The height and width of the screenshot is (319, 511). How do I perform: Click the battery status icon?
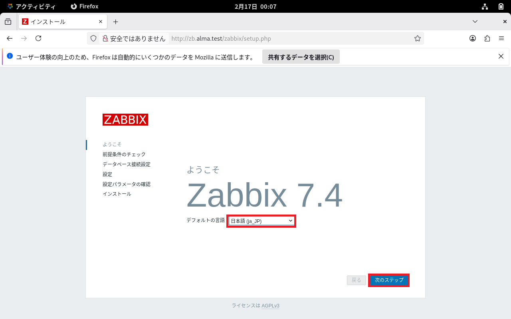coord(501,6)
